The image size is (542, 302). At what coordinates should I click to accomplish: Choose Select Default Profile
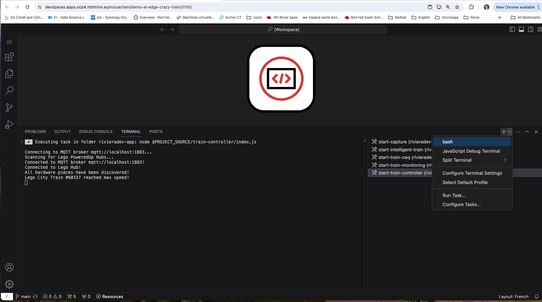pyautogui.click(x=472, y=182)
